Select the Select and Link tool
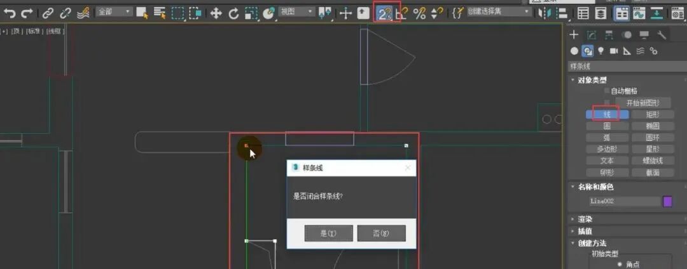 click(48, 13)
